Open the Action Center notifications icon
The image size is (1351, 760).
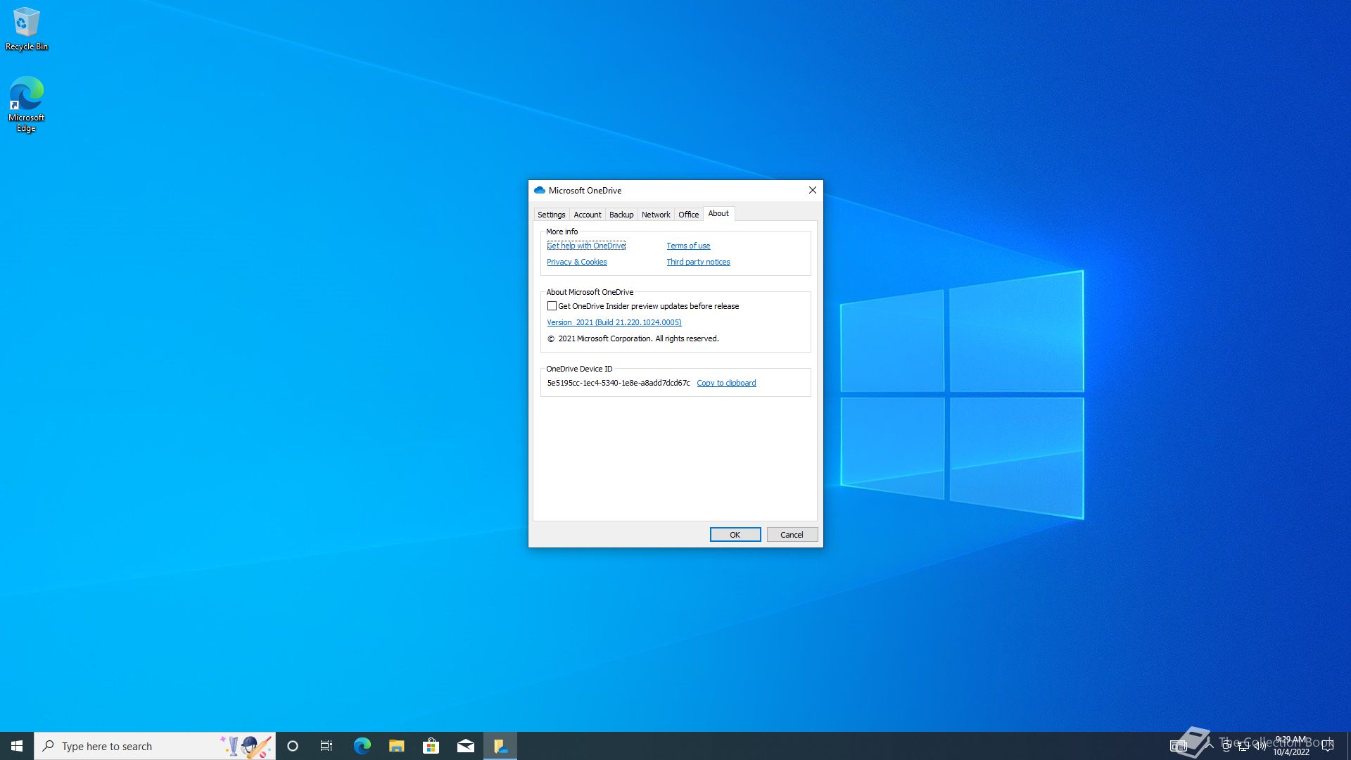click(x=1328, y=746)
